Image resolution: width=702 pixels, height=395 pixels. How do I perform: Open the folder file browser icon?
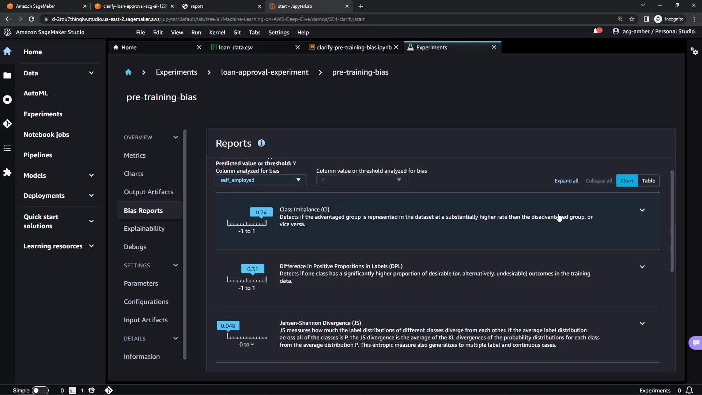(x=7, y=76)
